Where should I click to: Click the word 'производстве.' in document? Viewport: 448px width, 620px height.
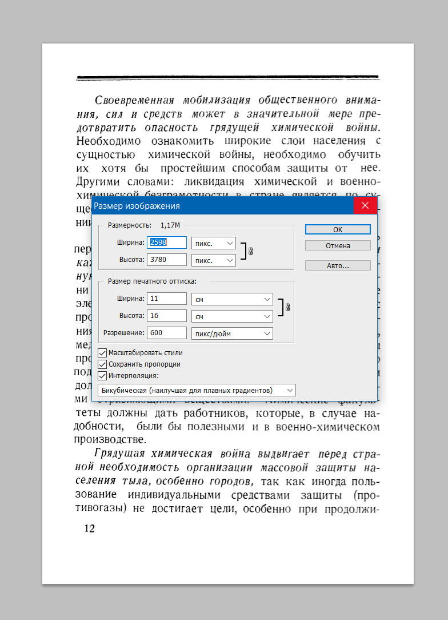click(110, 440)
